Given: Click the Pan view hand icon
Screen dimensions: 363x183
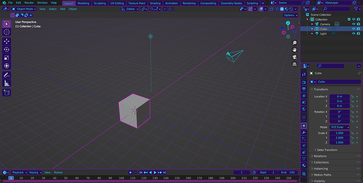Looking at the screenshot, I should tap(295, 50).
